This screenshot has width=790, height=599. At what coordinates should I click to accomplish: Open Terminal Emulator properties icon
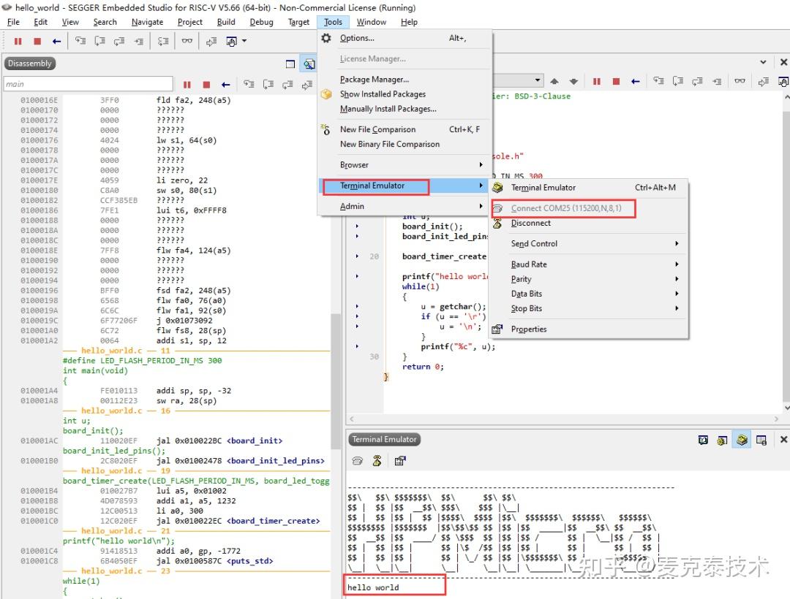tap(400, 461)
